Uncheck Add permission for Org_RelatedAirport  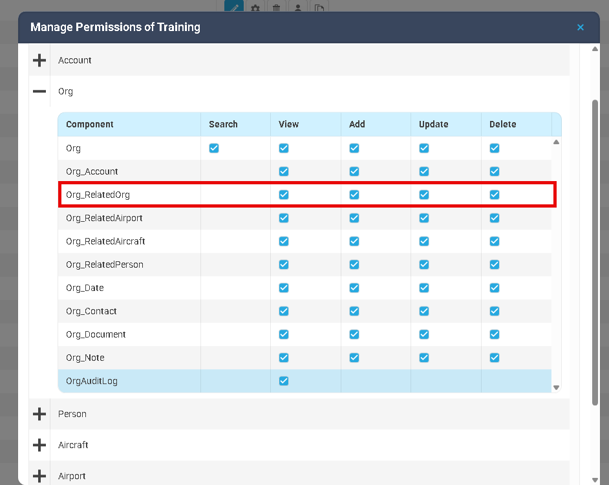[354, 218]
